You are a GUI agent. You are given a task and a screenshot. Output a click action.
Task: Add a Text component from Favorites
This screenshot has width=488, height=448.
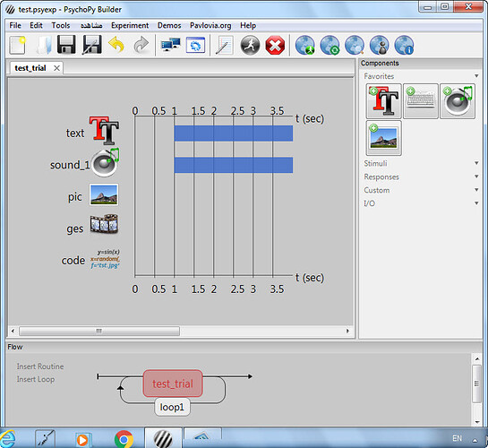383,101
